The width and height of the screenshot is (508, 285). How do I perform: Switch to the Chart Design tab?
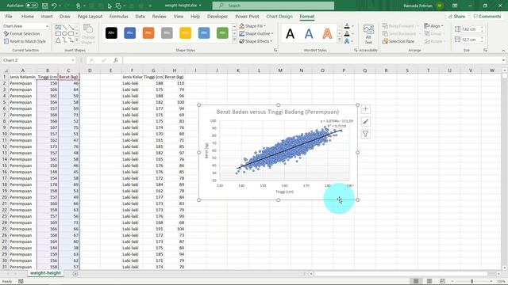coord(279,16)
